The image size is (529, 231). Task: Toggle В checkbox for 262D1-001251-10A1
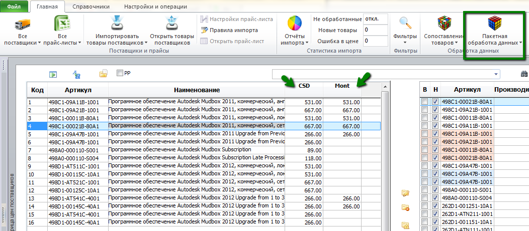(x=424, y=206)
